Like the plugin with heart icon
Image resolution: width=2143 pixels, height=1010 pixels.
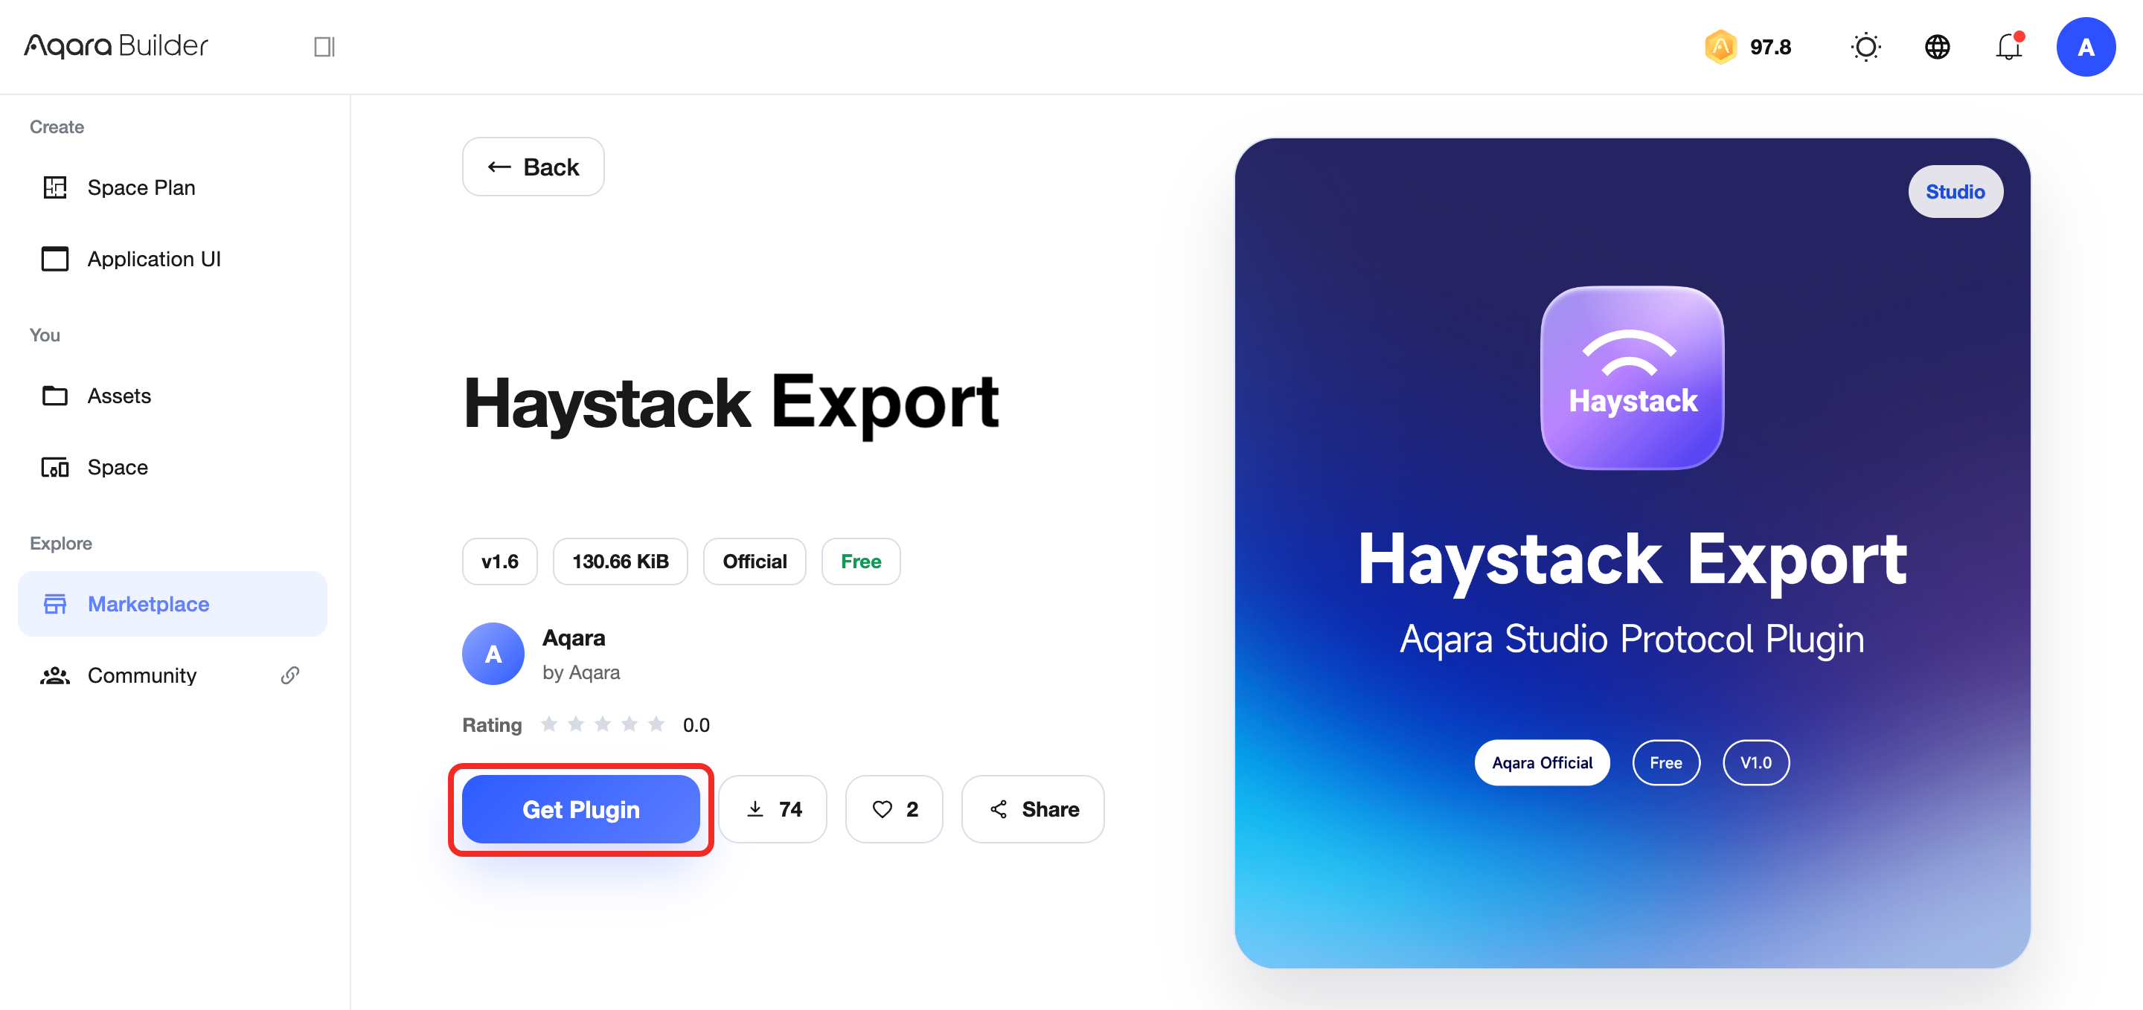(x=882, y=809)
